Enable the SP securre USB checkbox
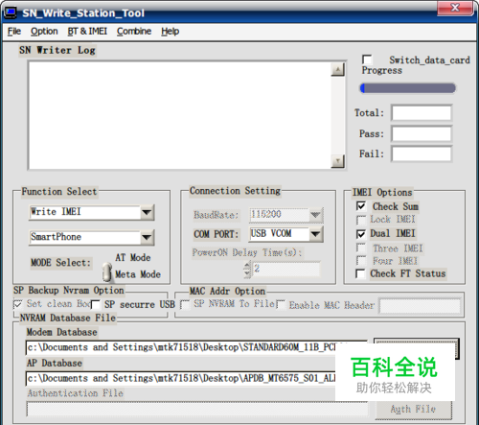The height and width of the screenshot is (425, 479). tap(96, 304)
